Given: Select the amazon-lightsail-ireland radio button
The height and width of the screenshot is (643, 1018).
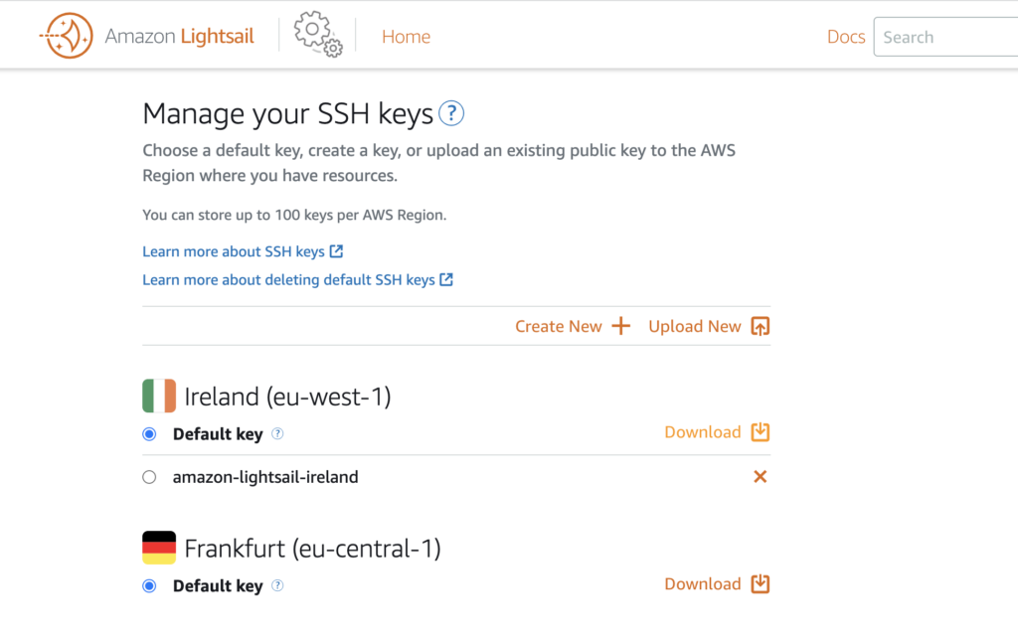Looking at the screenshot, I should point(149,477).
